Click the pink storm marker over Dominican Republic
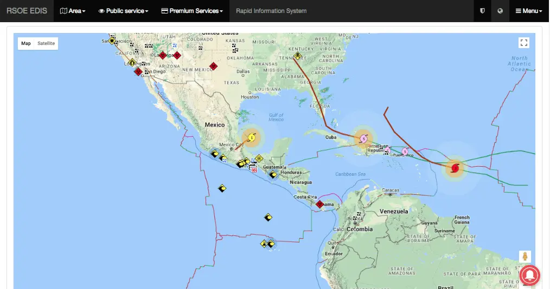 (x=364, y=139)
